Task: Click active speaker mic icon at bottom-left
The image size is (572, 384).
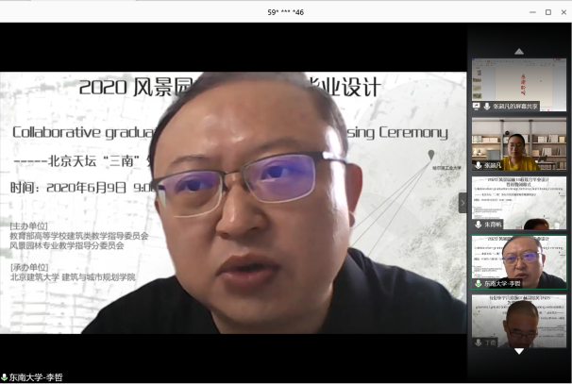Action: pyautogui.click(x=5, y=377)
